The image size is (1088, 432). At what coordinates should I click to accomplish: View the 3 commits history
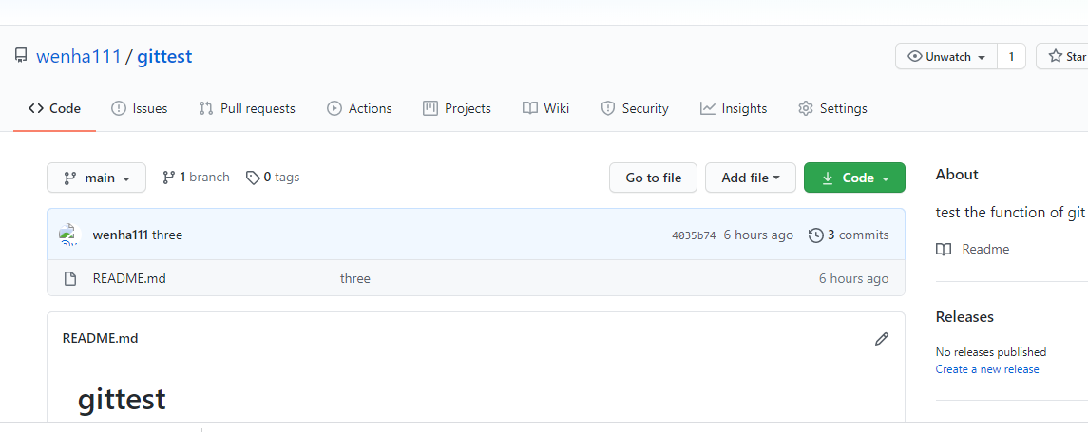tap(849, 235)
